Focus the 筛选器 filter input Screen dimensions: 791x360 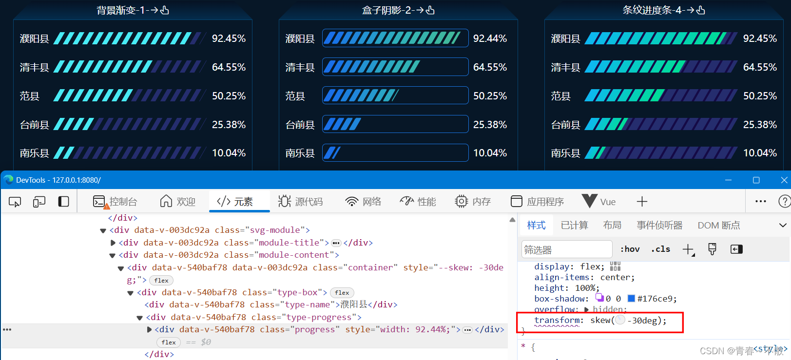[x=567, y=249]
